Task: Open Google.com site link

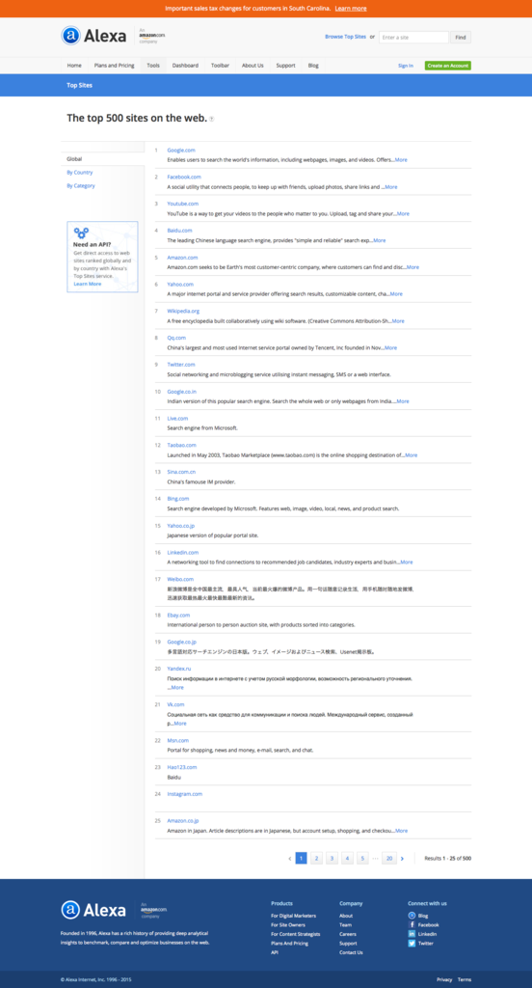Action: [x=181, y=150]
